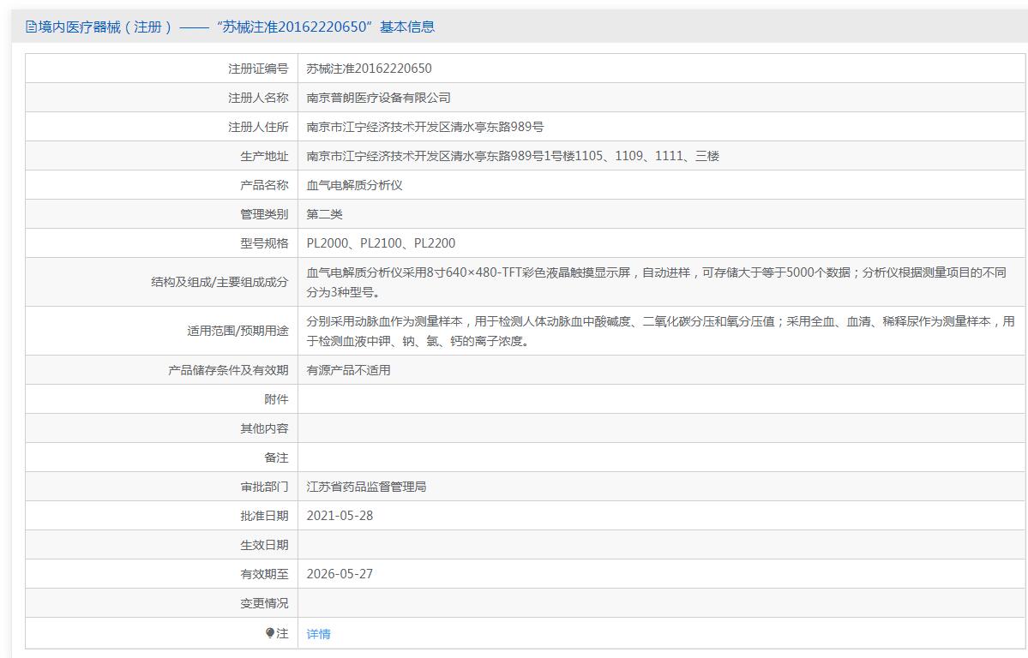Click the structure description mentioning 640×480-TFT
The width and height of the screenshot is (1028, 658).
[656, 282]
